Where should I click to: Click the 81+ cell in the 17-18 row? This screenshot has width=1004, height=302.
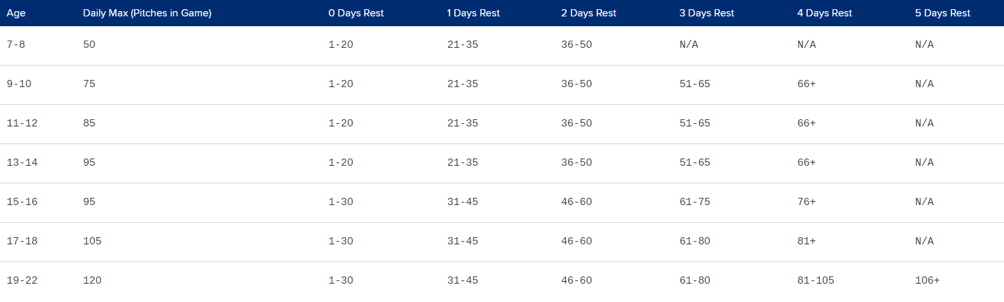(x=806, y=241)
